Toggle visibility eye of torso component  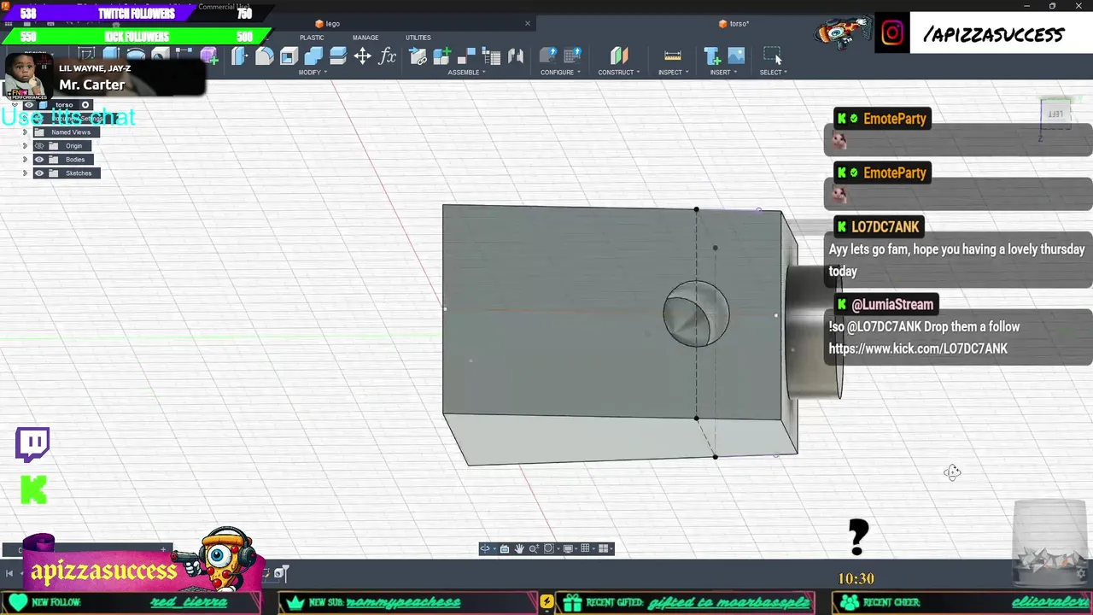pyautogui.click(x=28, y=105)
